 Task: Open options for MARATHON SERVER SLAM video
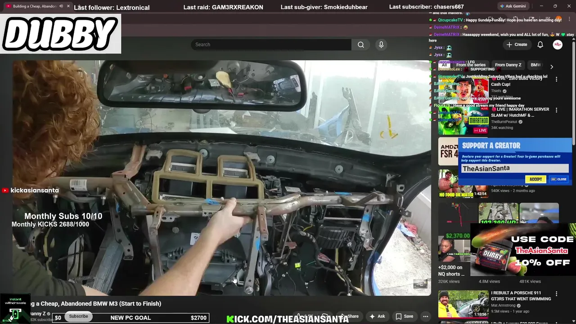[x=557, y=110]
